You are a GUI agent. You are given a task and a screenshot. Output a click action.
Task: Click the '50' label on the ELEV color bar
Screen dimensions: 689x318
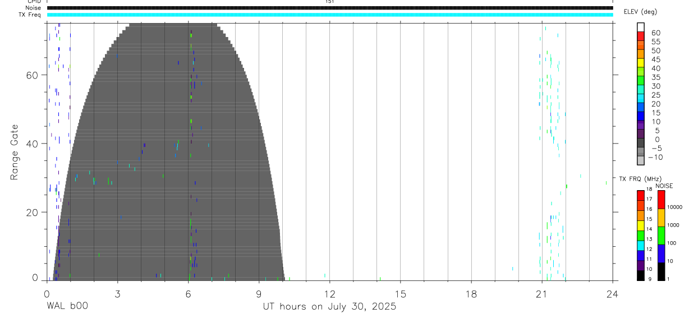point(655,51)
